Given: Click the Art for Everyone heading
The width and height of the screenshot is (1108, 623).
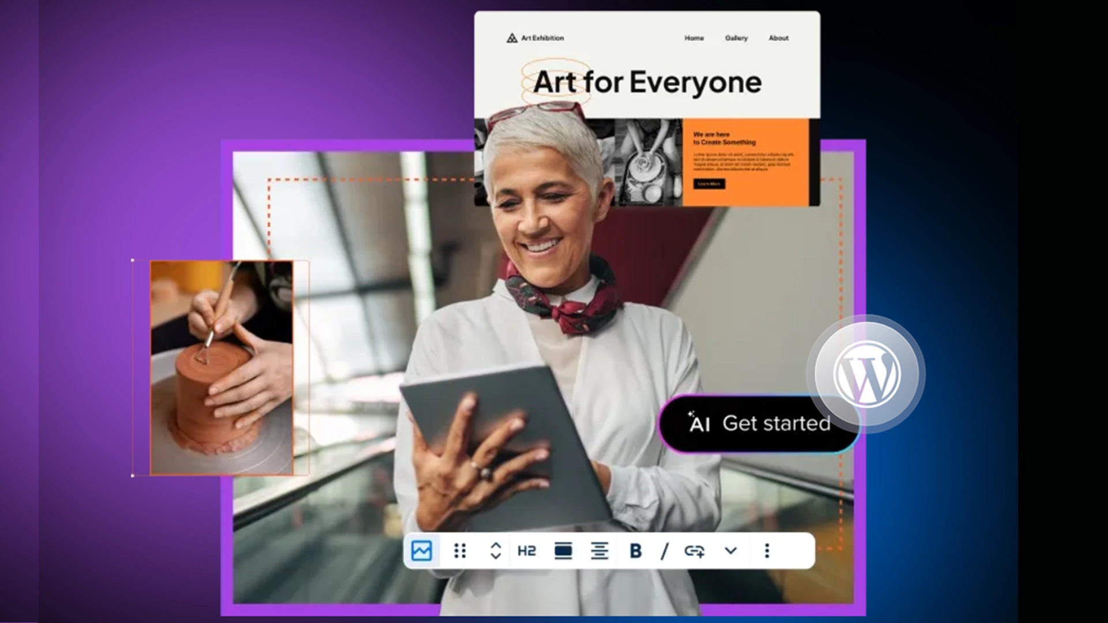Looking at the screenshot, I should [x=647, y=82].
